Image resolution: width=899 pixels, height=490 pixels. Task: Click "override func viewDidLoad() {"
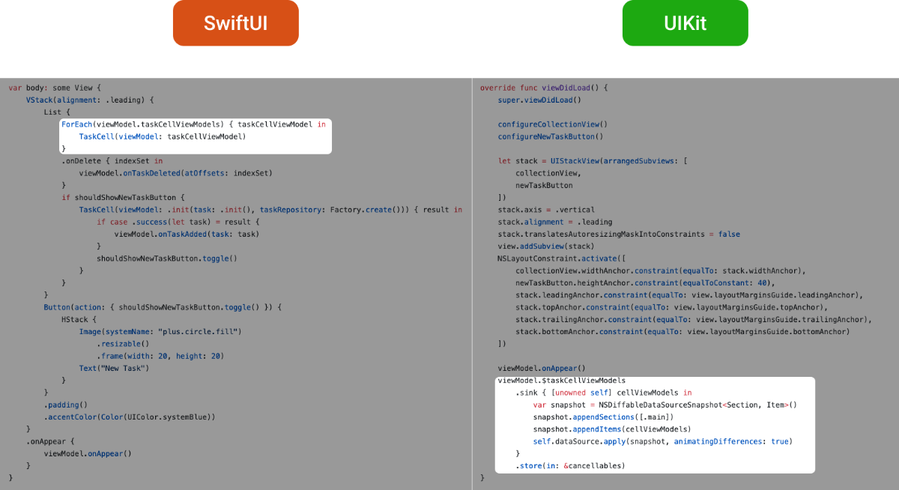[x=544, y=88]
